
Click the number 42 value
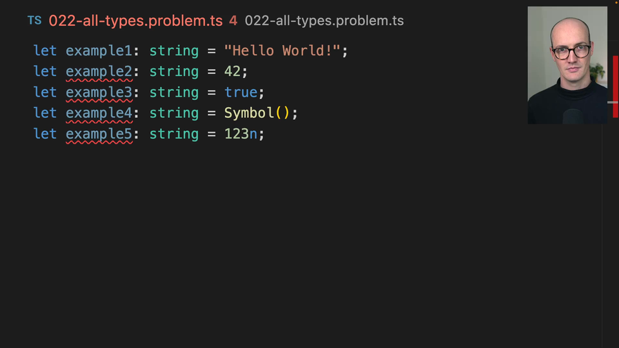pos(232,72)
